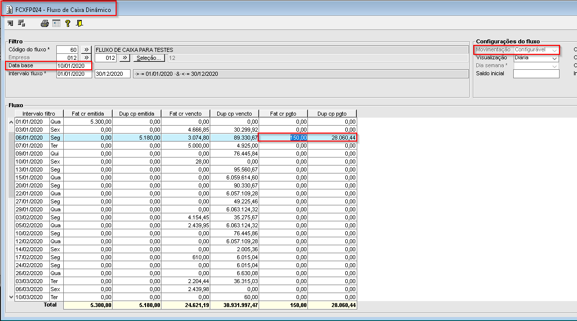The image size is (577, 321).
Task: Click the Código do fluxo input field
Action: [x=67, y=50]
